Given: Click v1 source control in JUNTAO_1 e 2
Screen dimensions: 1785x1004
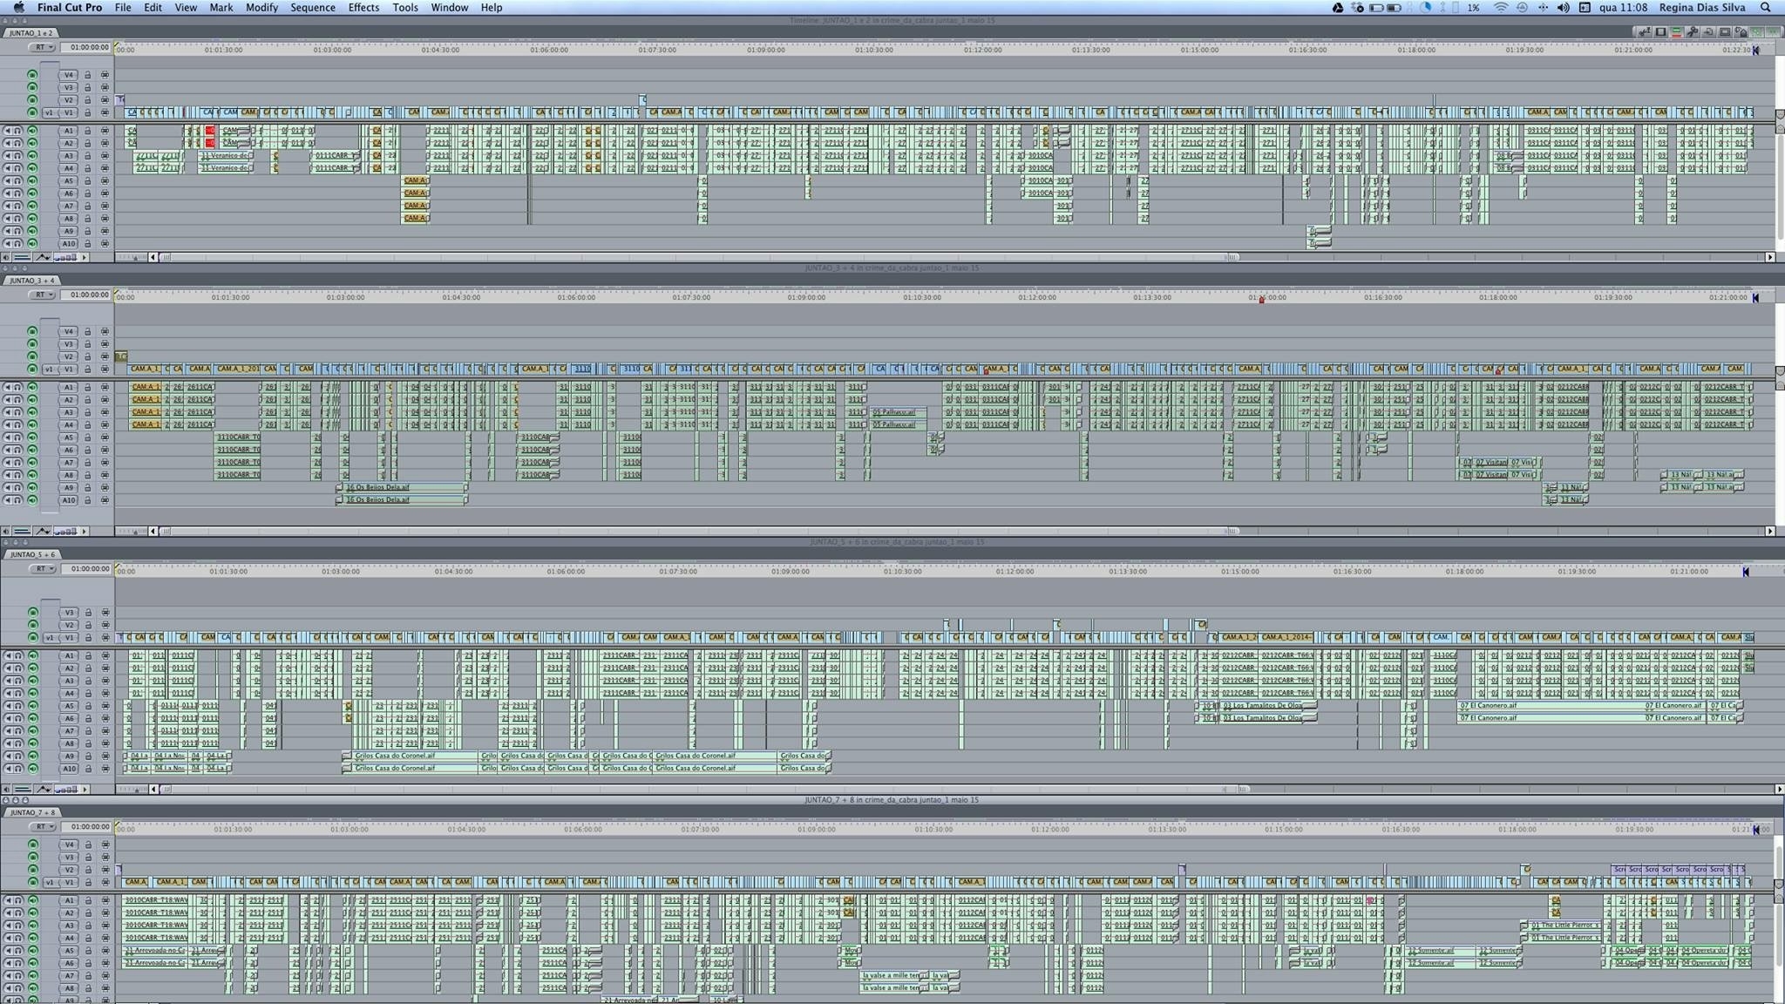Looking at the screenshot, I should click(x=49, y=112).
